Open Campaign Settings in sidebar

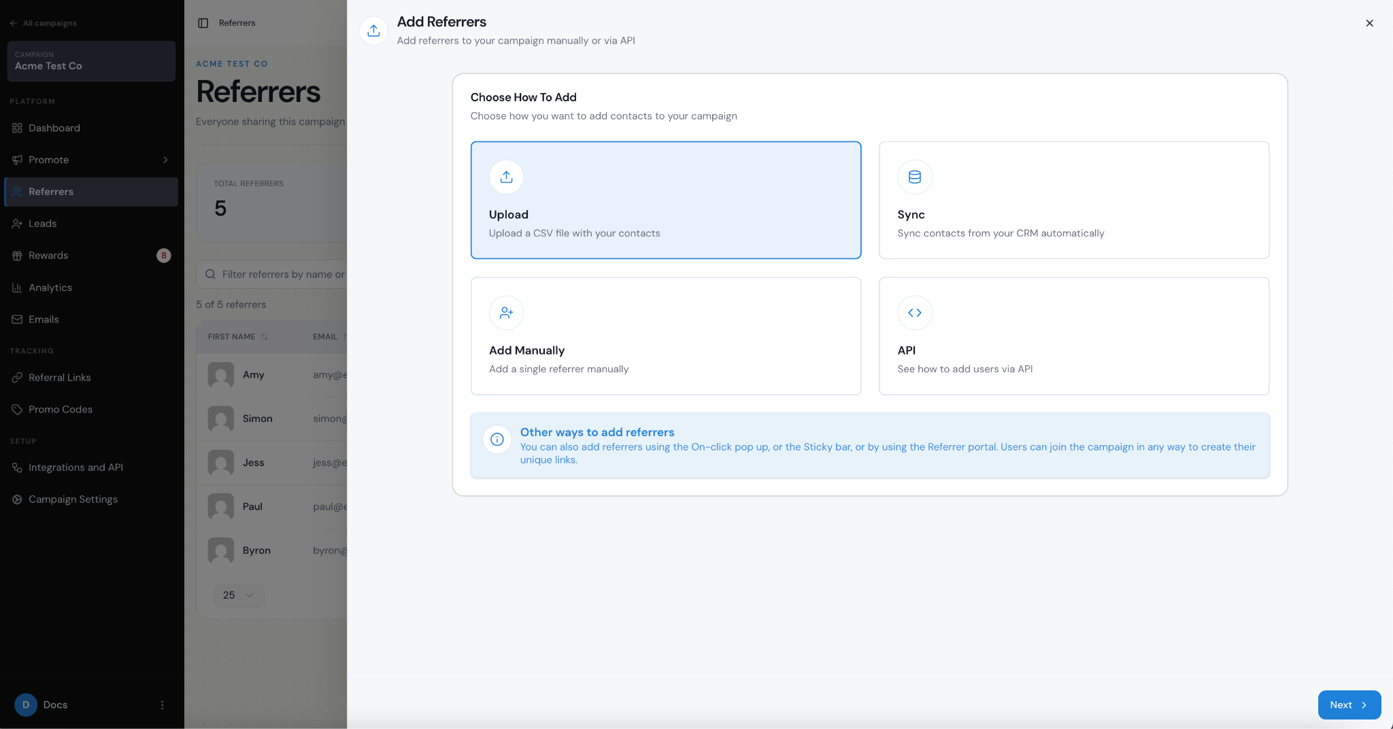(91, 499)
